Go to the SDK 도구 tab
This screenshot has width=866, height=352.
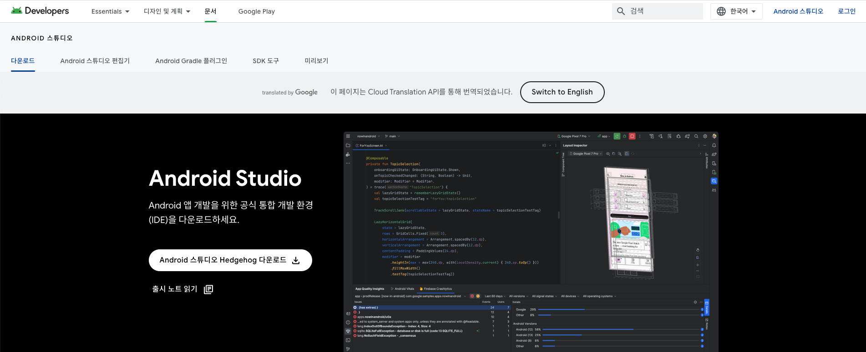click(266, 61)
